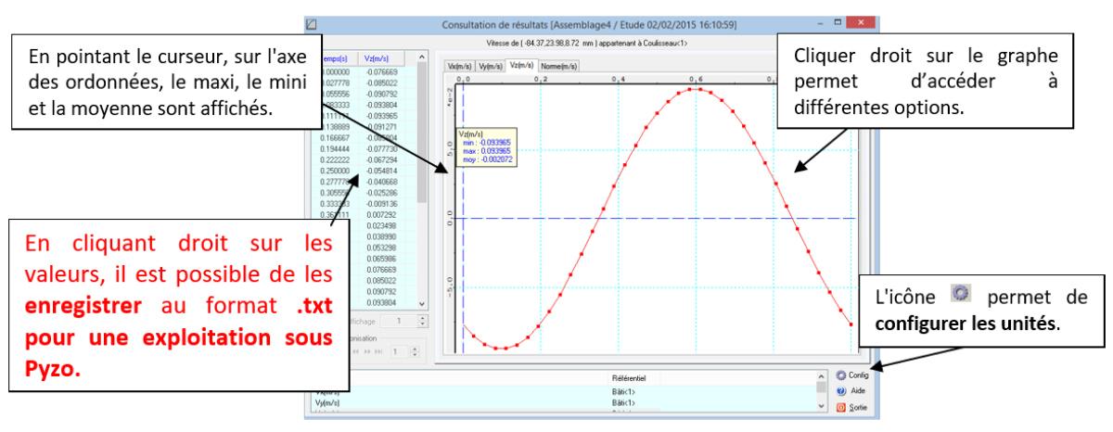
Task: Select the positive value 0.090792
Action: pos(382,291)
